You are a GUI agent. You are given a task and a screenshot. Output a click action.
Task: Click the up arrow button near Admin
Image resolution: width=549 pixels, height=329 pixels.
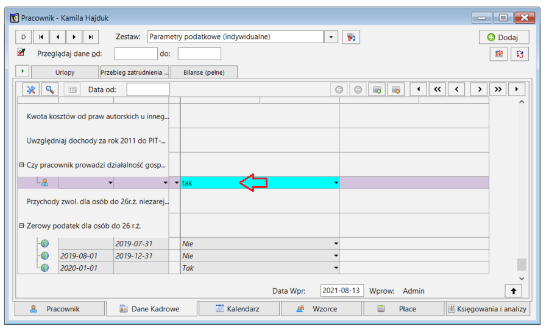point(514,291)
